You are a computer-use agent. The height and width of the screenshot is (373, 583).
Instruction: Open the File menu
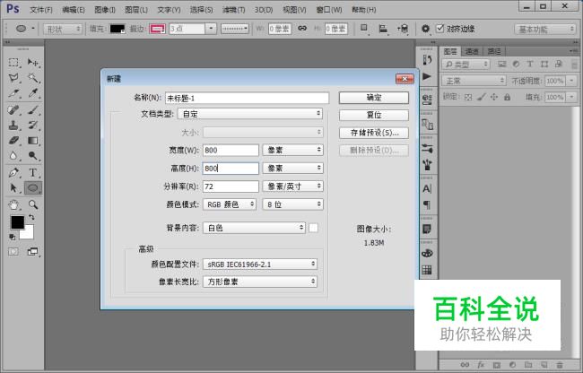41,10
